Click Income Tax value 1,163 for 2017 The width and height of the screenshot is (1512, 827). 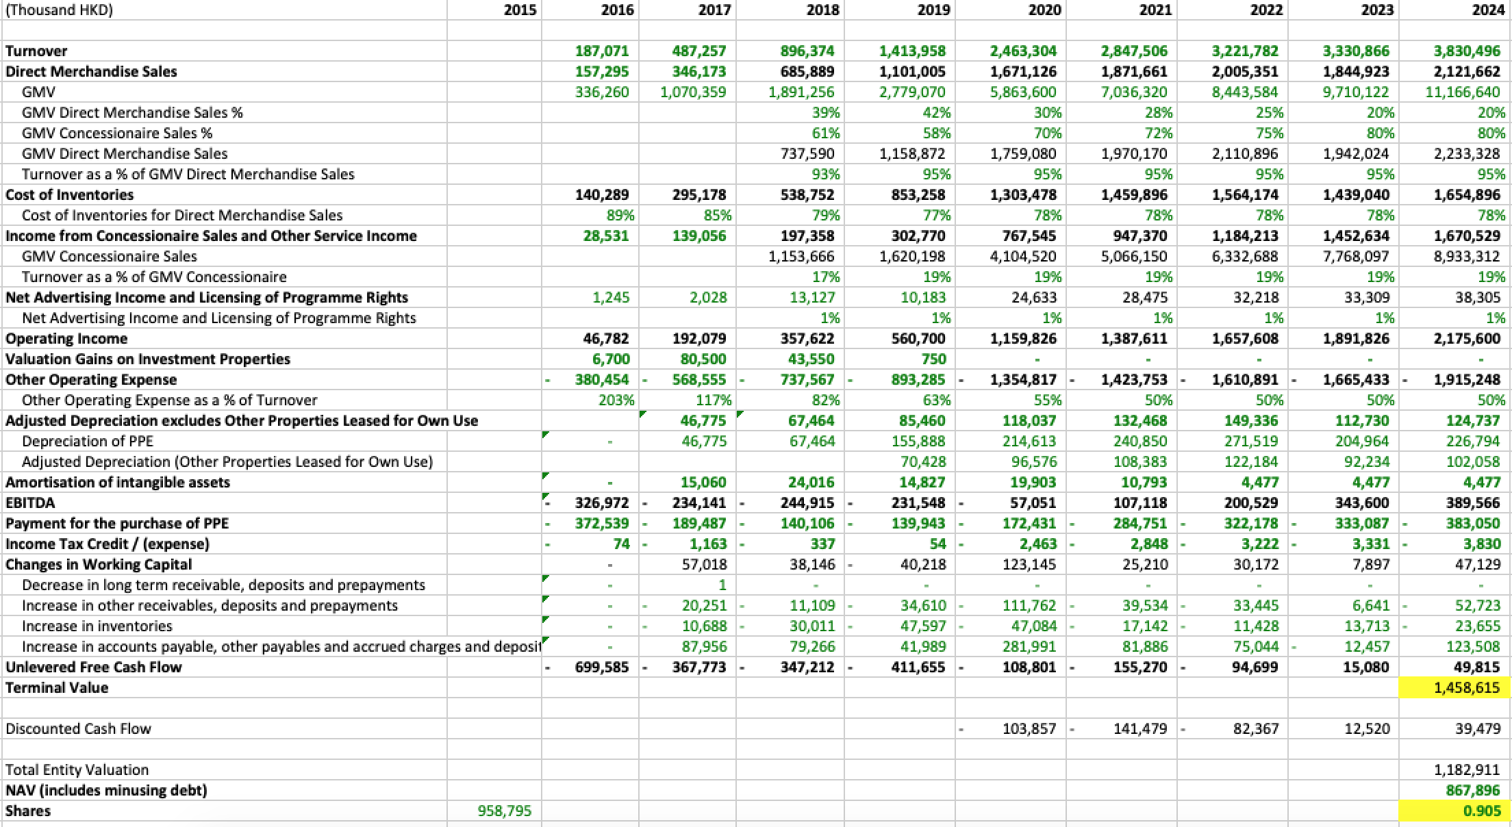coord(709,544)
